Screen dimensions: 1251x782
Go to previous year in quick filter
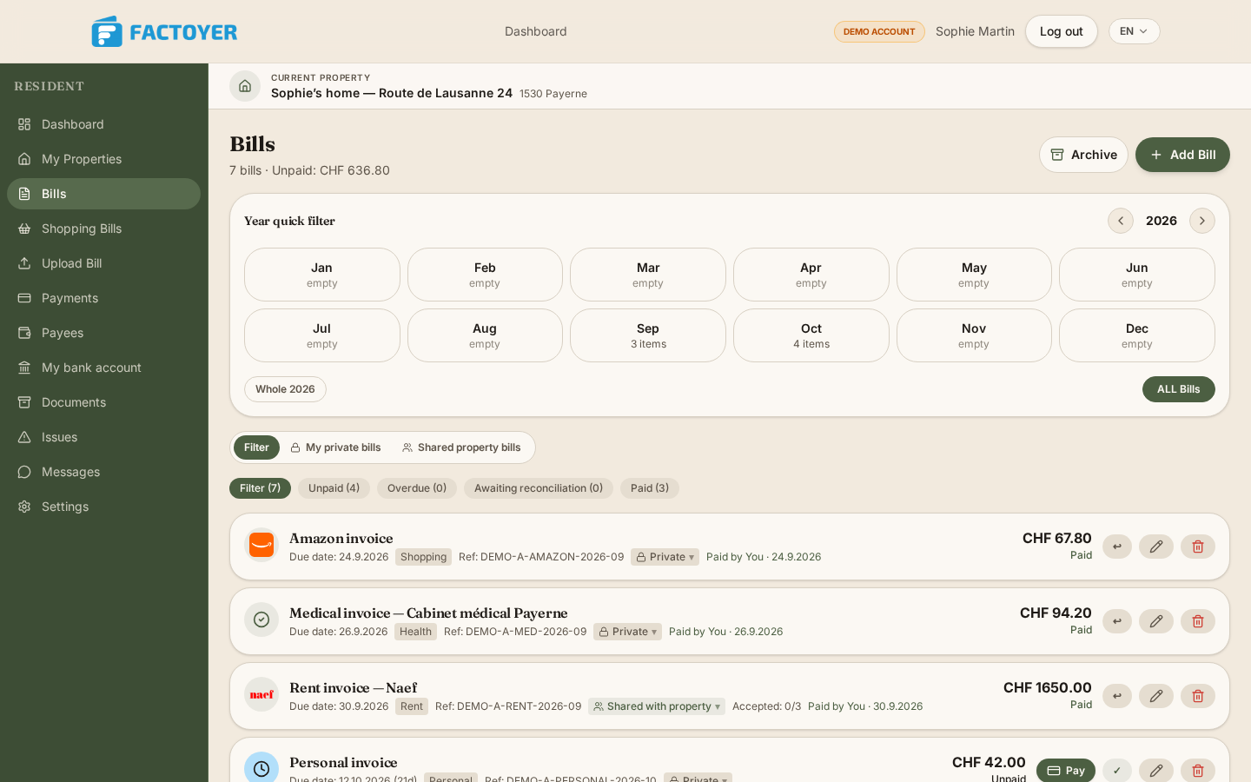1121,221
